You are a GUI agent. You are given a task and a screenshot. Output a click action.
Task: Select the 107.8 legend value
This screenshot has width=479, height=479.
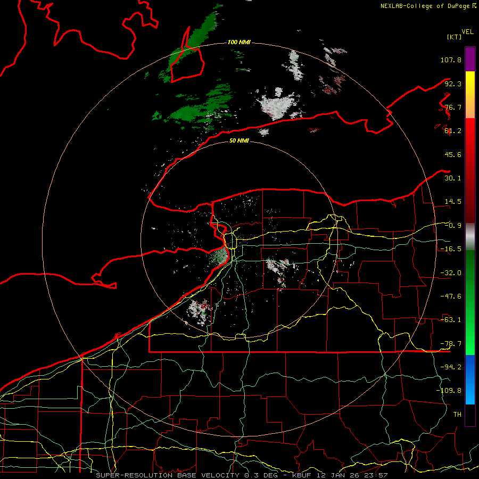click(x=451, y=60)
